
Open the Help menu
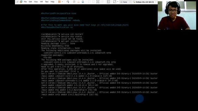click(x=52, y=2)
